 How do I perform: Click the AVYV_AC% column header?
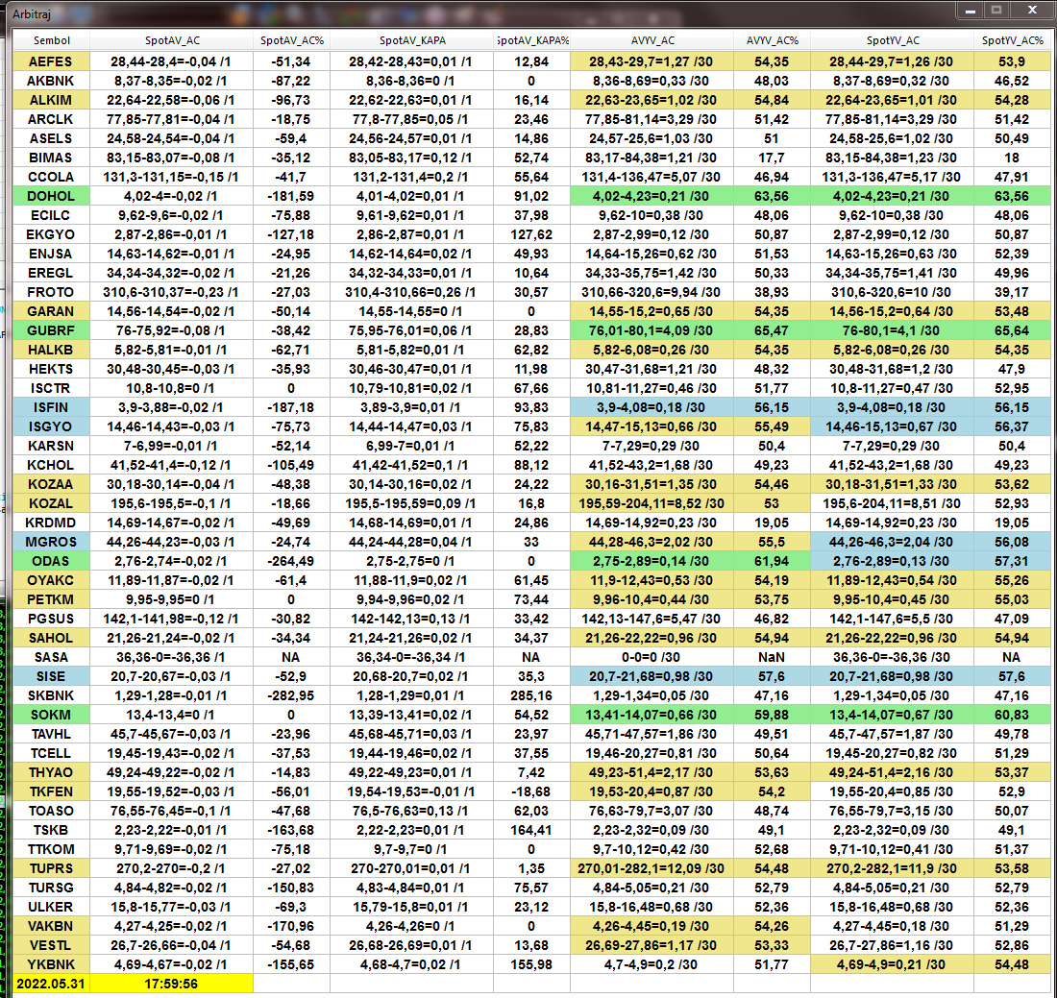(x=772, y=40)
